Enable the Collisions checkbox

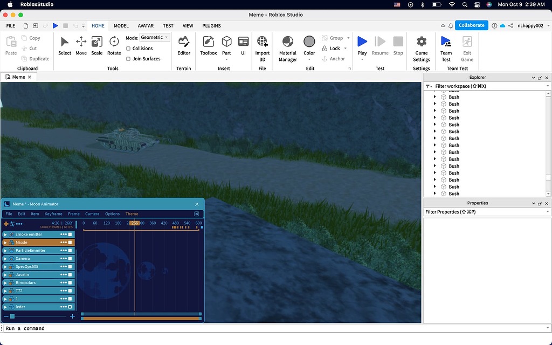tap(128, 49)
